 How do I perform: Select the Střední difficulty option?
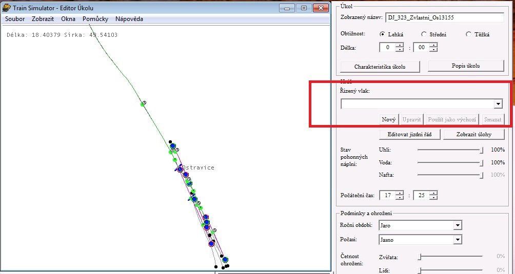coord(424,34)
